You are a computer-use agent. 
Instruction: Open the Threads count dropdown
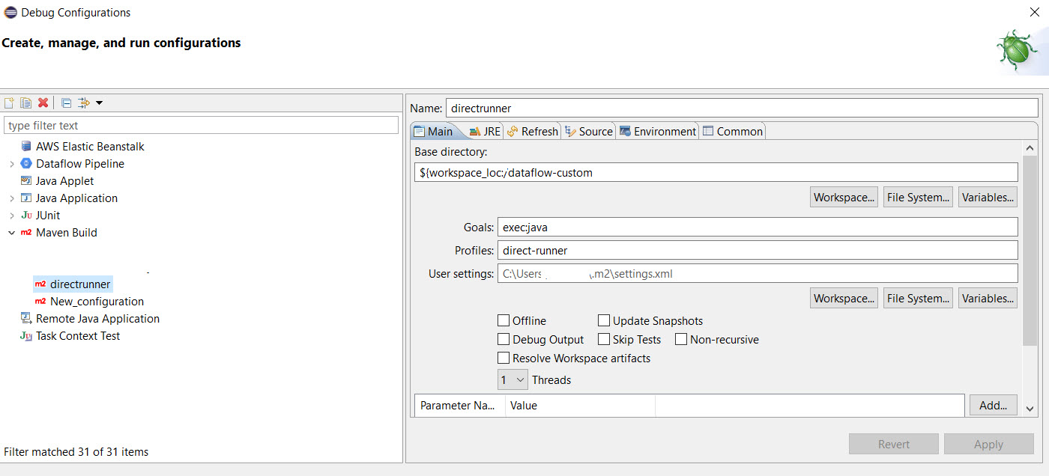pyautogui.click(x=513, y=379)
